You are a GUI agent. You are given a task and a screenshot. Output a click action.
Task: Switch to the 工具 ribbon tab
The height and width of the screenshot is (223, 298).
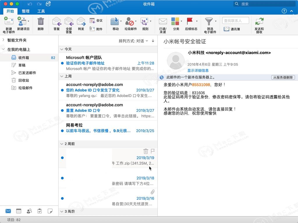pos(41,11)
